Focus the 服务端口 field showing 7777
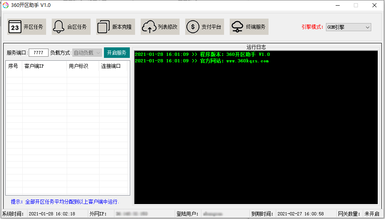 point(38,53)
